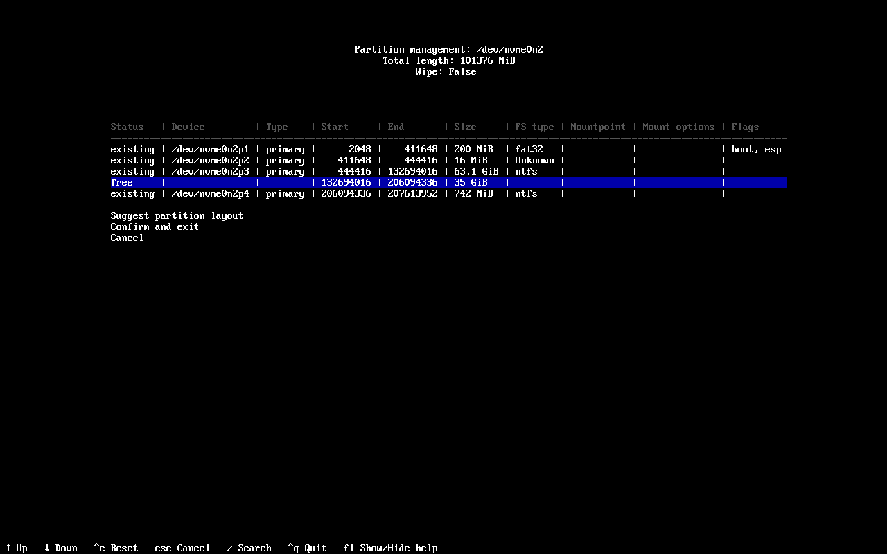Click the f1 Show/Hide help hint
Screen dimensions: 887x554
390,548
